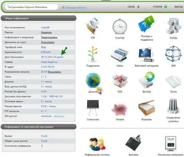Open the CronTab clock icon
The image size is (184, 157).
(120, 27)
